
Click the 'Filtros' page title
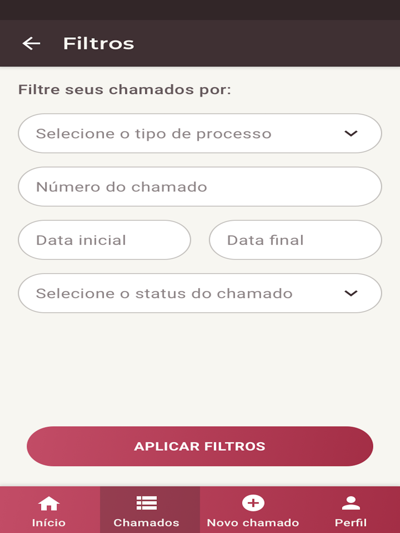tap(98, 44)
